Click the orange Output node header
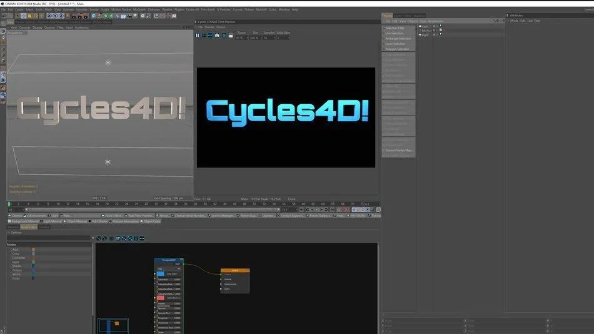Screen dimensions: 594x334 [x=235, y=270]
